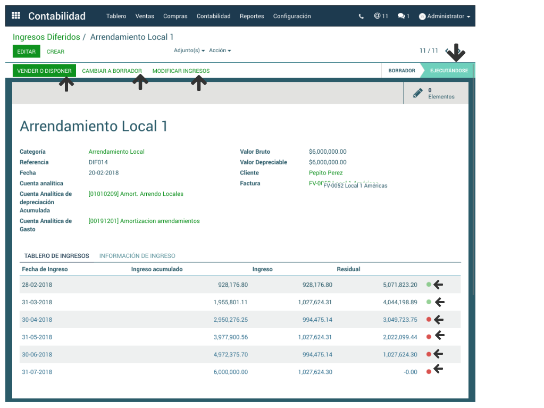This screenshot has height=408, width=544.
Task: Expand the Acción dropdown menu
Action: 220,51
